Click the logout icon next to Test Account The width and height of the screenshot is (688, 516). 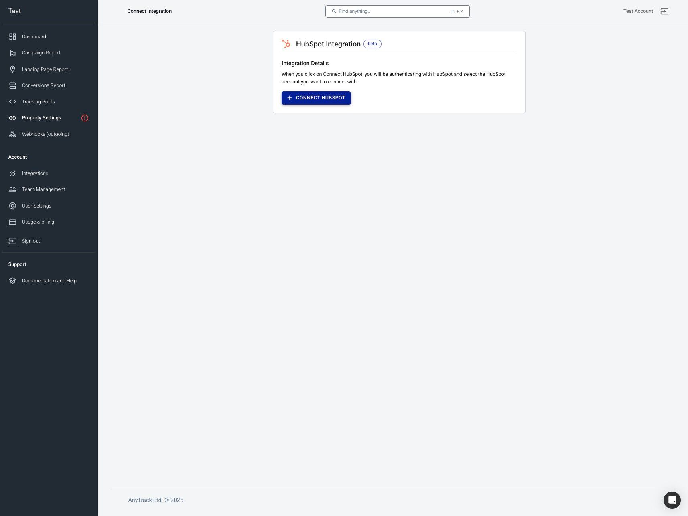pyautogui.click(x=664, y=11)
